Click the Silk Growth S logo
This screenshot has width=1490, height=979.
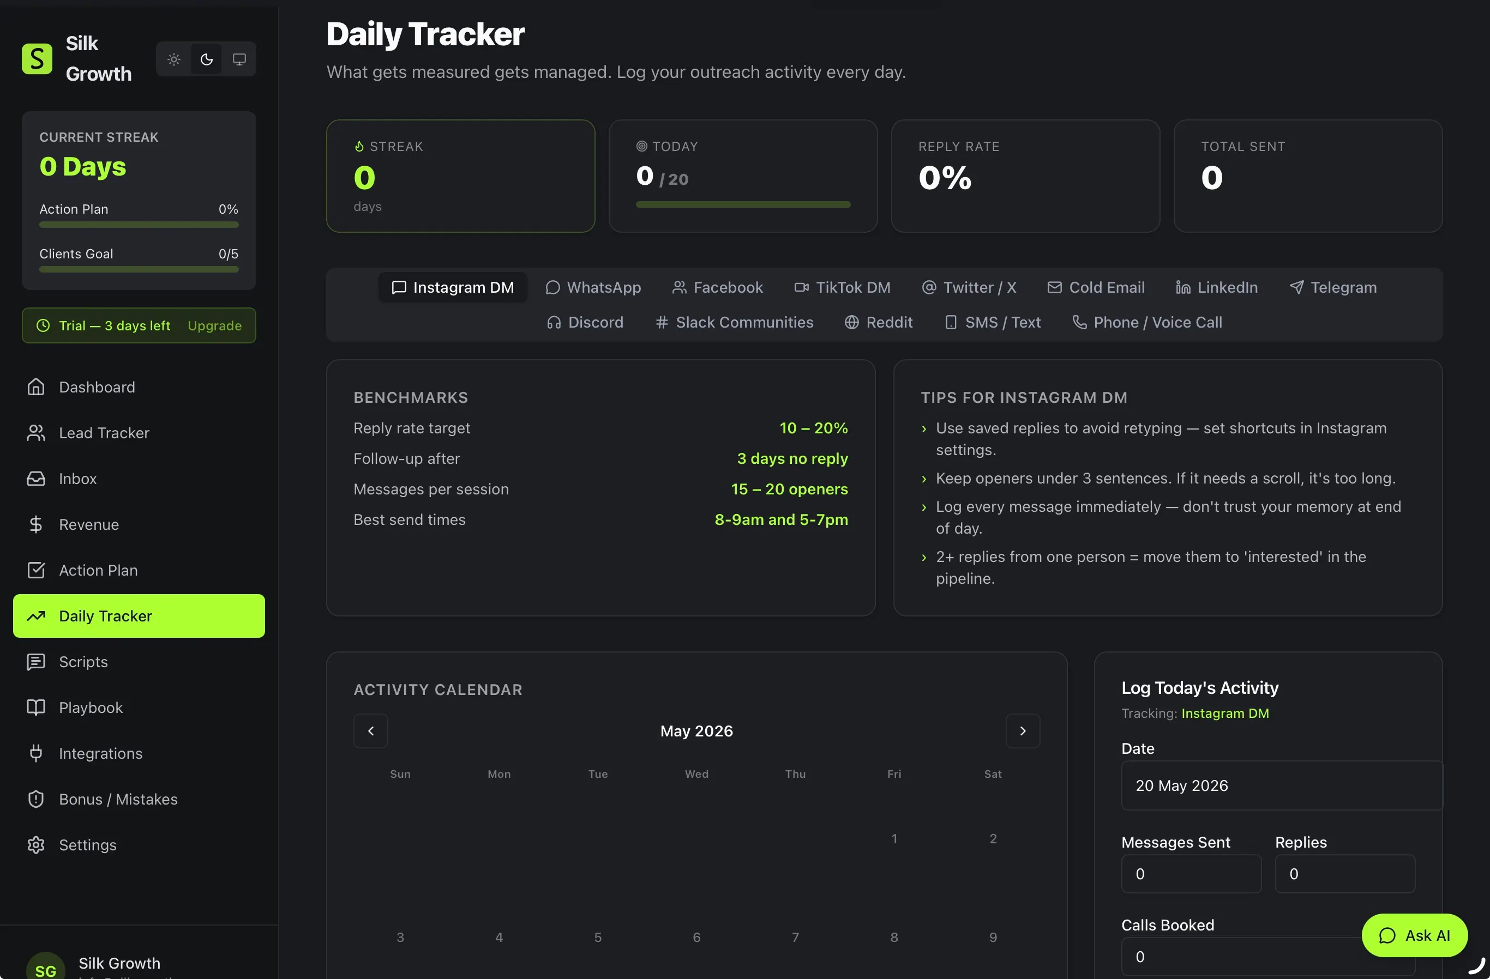click(37, 59)
